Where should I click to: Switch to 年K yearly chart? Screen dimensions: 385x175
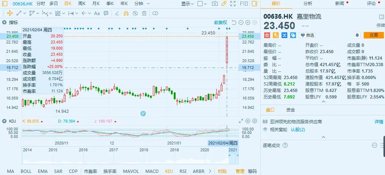point(124,4)
